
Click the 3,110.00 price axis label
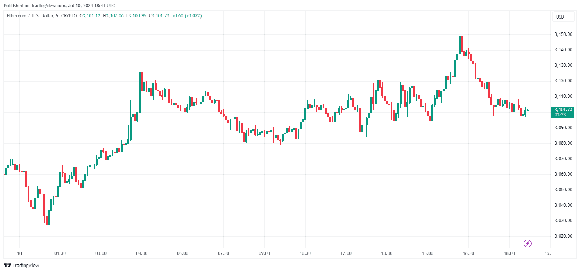coord(563,96)
